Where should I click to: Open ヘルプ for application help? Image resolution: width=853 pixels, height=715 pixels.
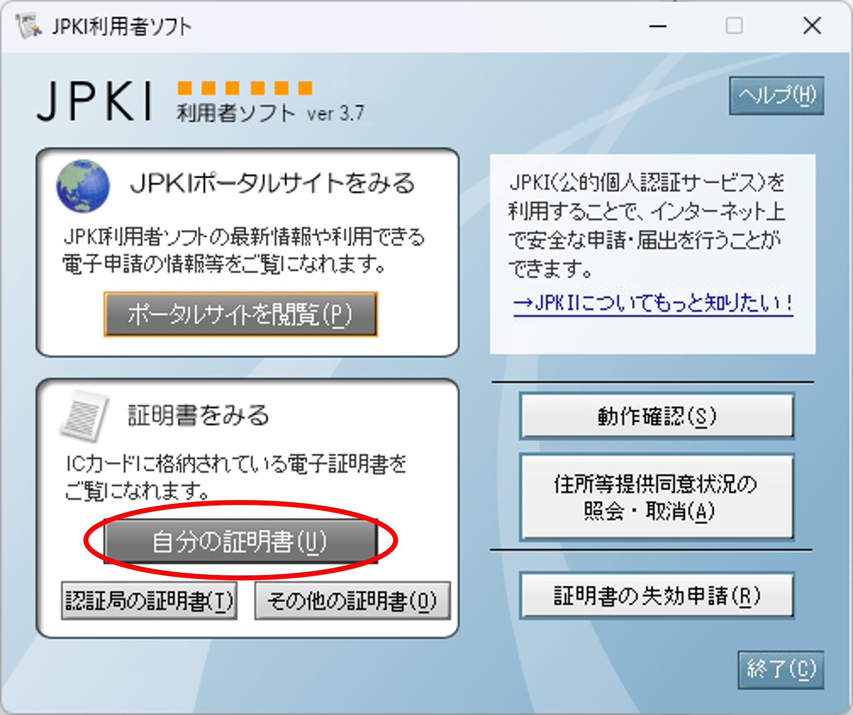coord(777,95)
